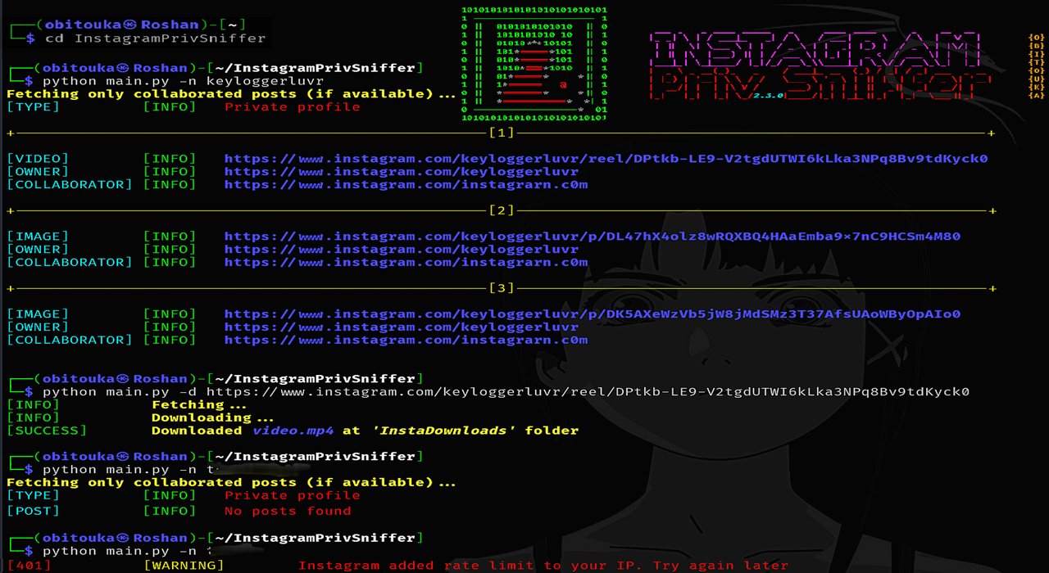Click the [OWNER] label in section [3]

tap(38, 327)
